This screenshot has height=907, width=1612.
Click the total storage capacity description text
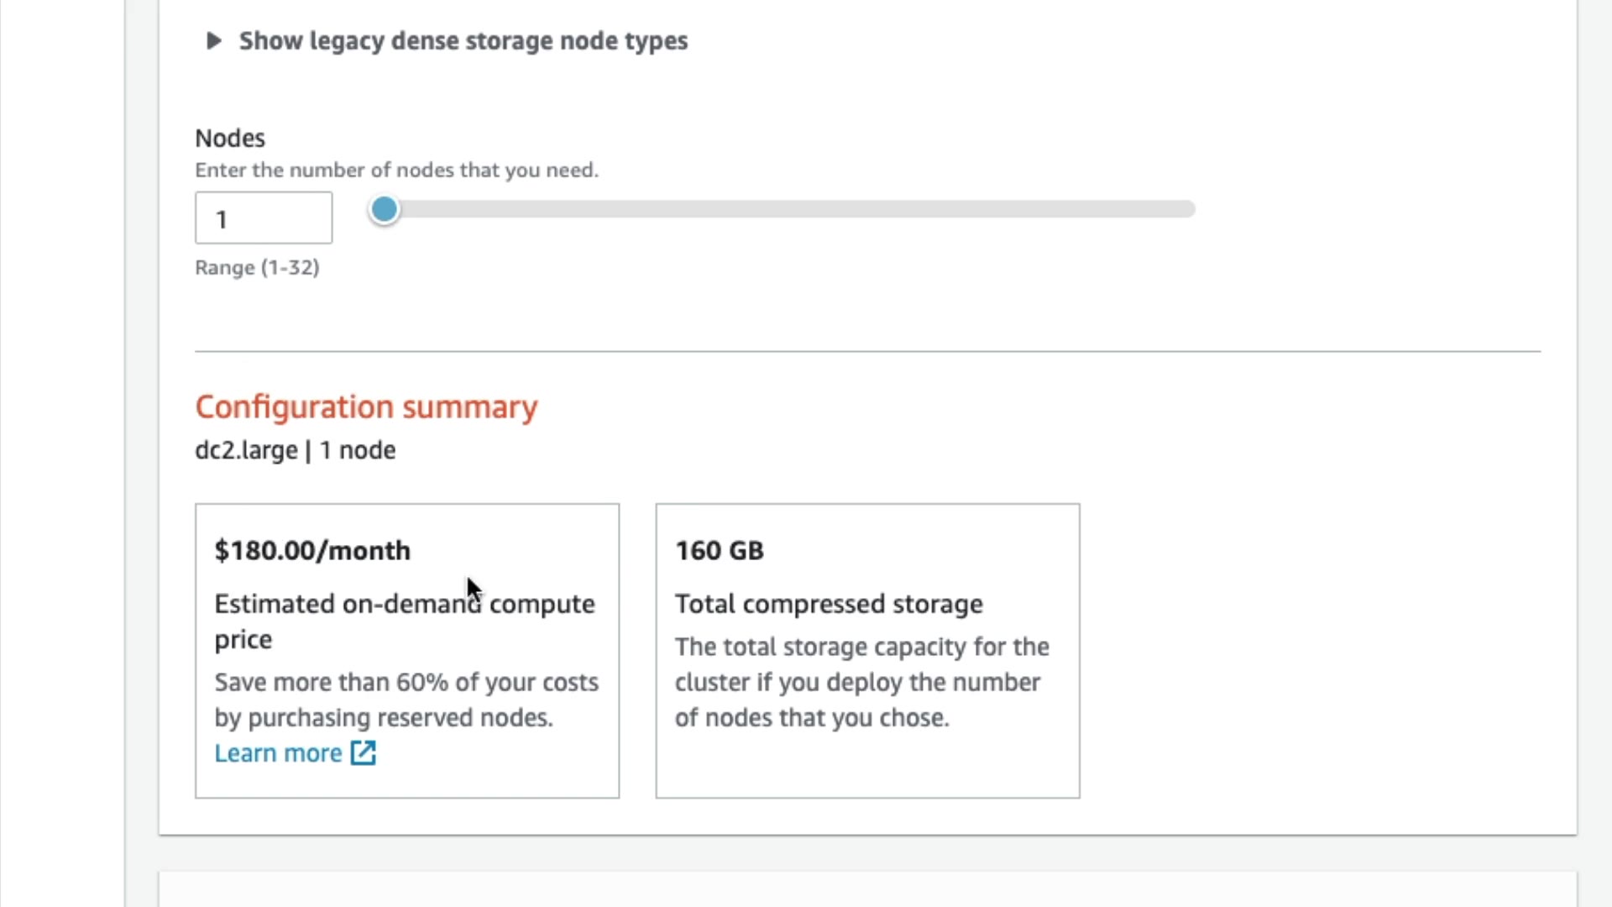pos(861,682)
